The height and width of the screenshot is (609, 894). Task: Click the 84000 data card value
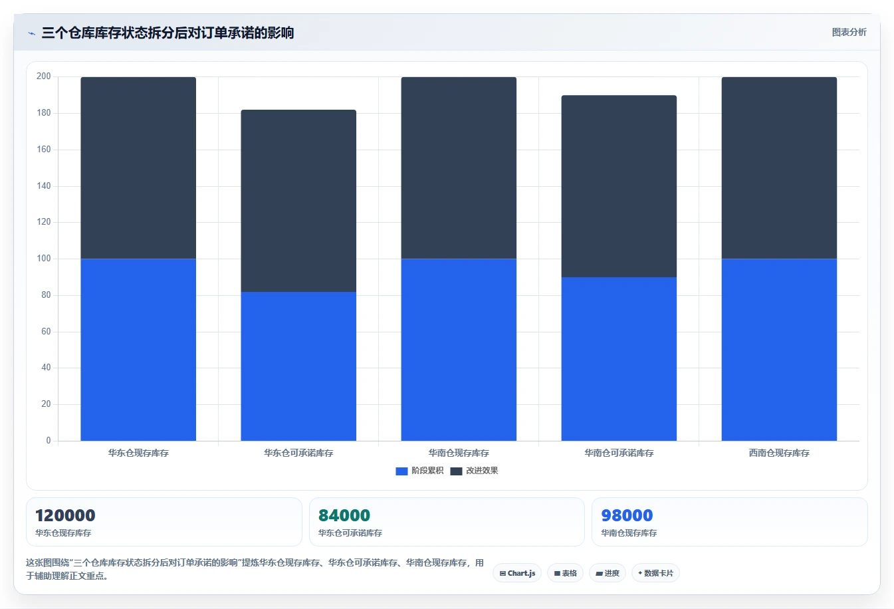tap(344, 515)
